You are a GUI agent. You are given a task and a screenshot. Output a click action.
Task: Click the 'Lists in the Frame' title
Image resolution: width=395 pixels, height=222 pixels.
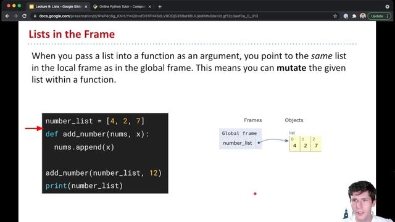coord(72,35)
